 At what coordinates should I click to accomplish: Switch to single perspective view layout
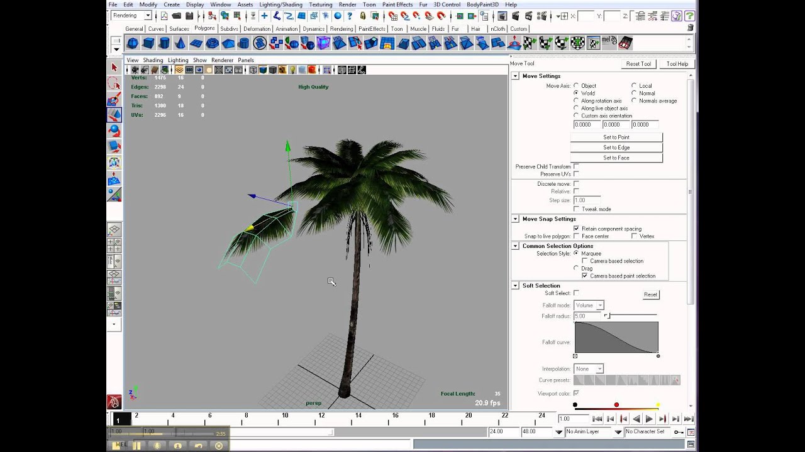(x=114, y=230)
